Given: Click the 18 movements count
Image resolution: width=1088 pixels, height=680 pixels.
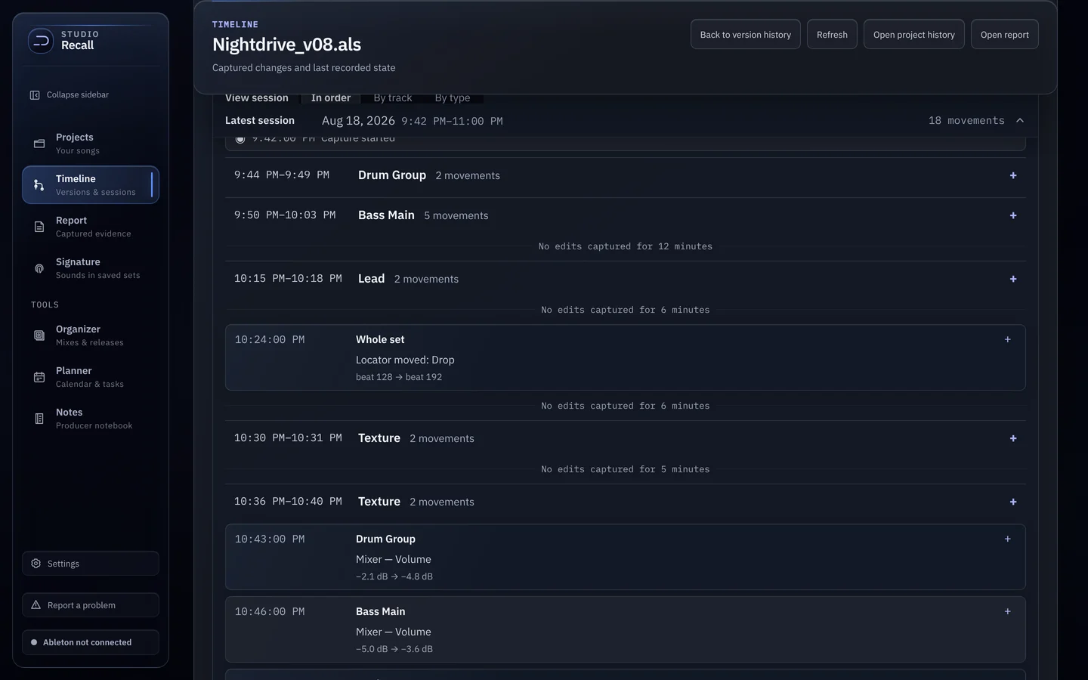Looking at the screenshot, I should tap(966, 121).
